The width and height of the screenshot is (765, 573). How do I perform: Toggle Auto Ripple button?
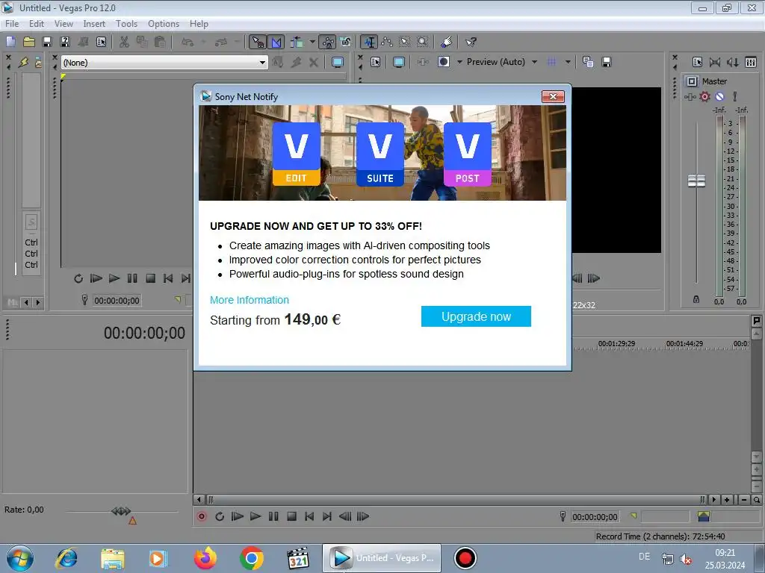click(x=297, y=42)
